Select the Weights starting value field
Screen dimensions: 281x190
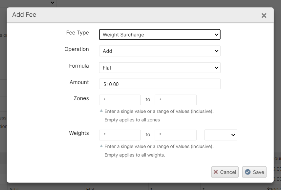tap(120, 135)
